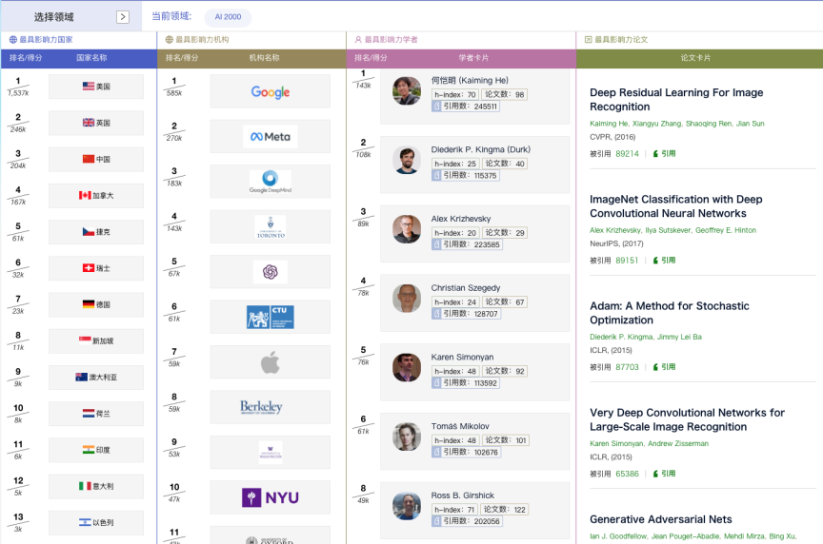Click the AI 2000 domain tag
823x544 pixels.
(x=228, y=17)
